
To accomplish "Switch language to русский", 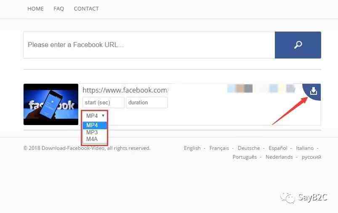I will 311,157.
